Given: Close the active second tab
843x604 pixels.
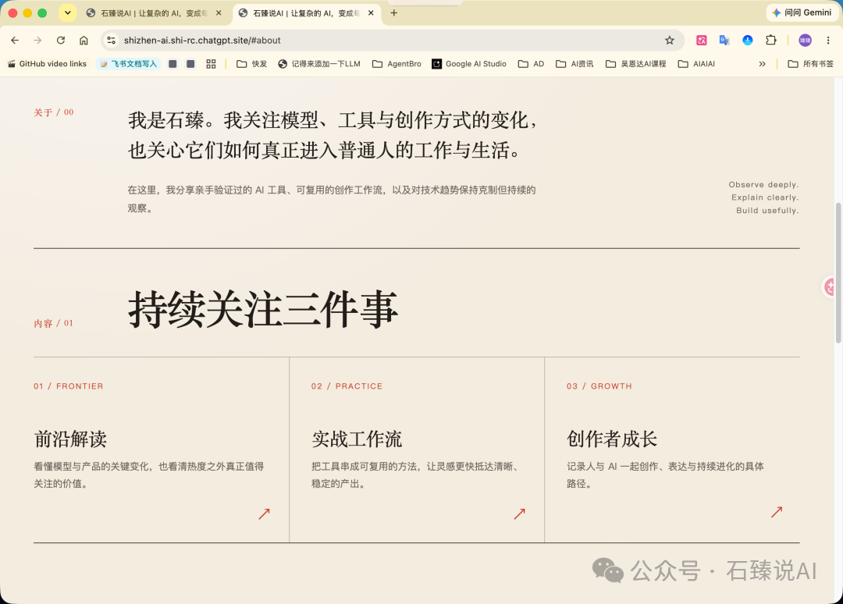Looking at the screenshot, I should [x=371, y=13].
